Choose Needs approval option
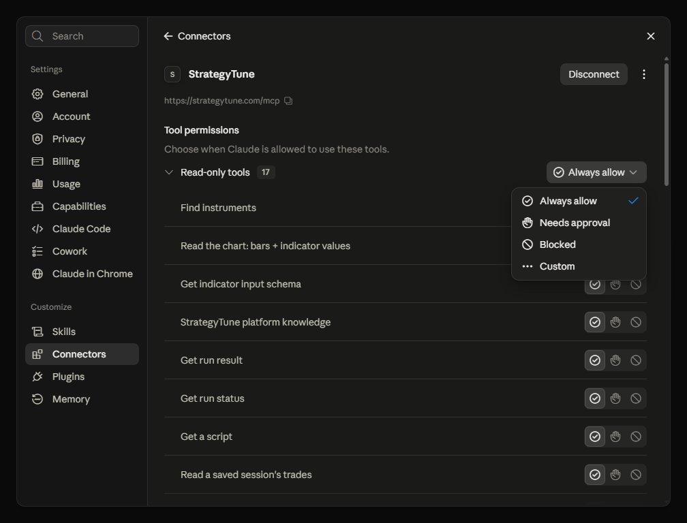 (x=579, y=223)
